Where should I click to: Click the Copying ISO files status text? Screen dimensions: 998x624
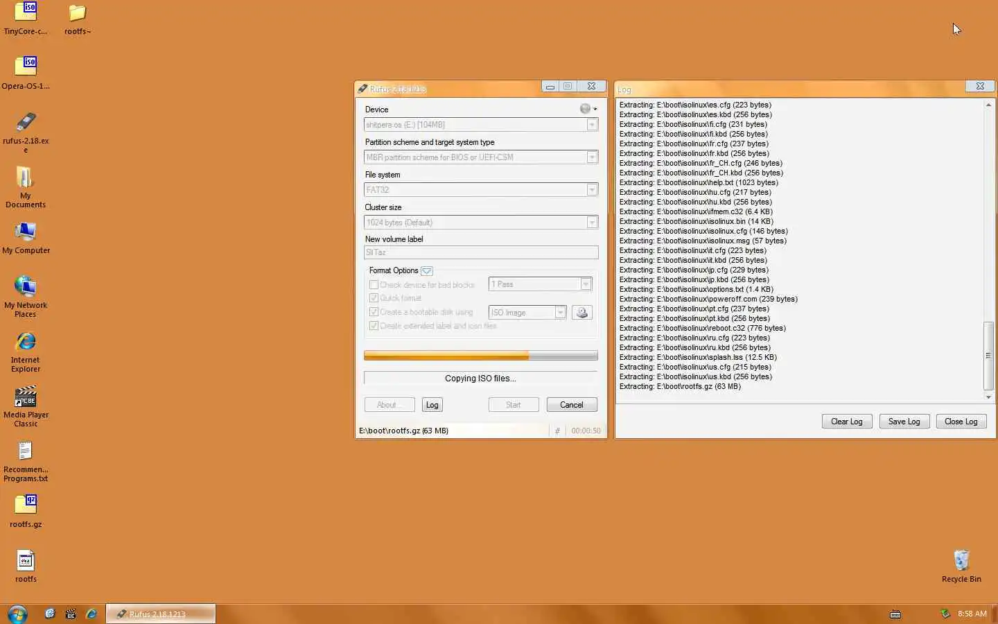(x=480, y=379)
